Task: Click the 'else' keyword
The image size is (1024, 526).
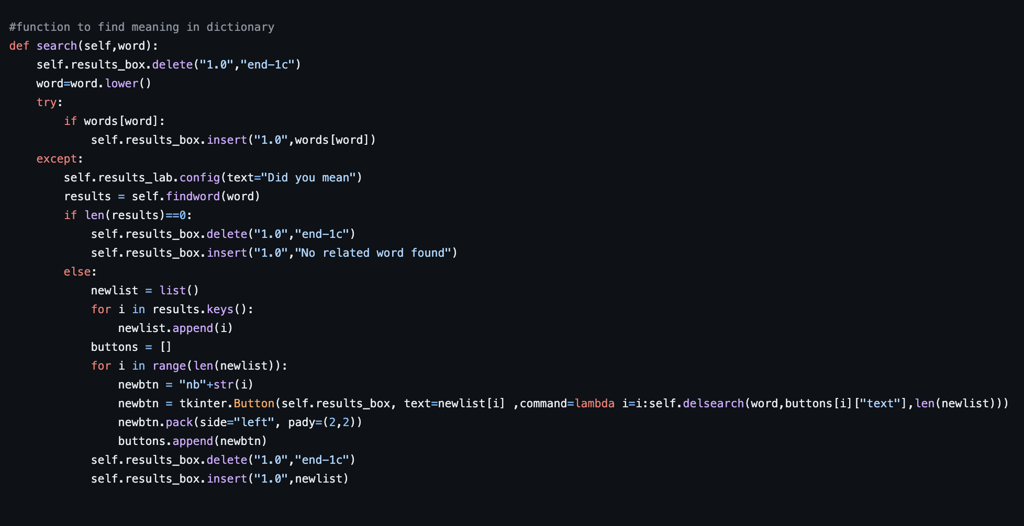Action: (77, 272)
